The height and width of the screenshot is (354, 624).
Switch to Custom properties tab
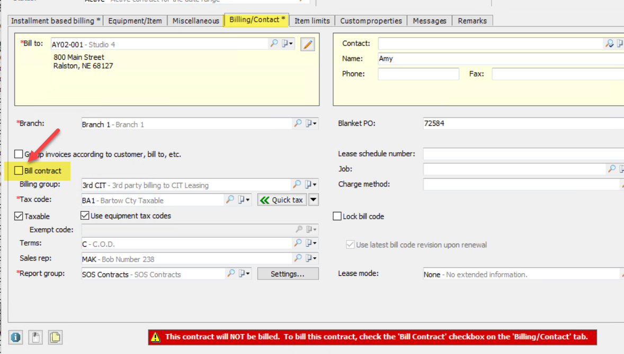(371, 21)
